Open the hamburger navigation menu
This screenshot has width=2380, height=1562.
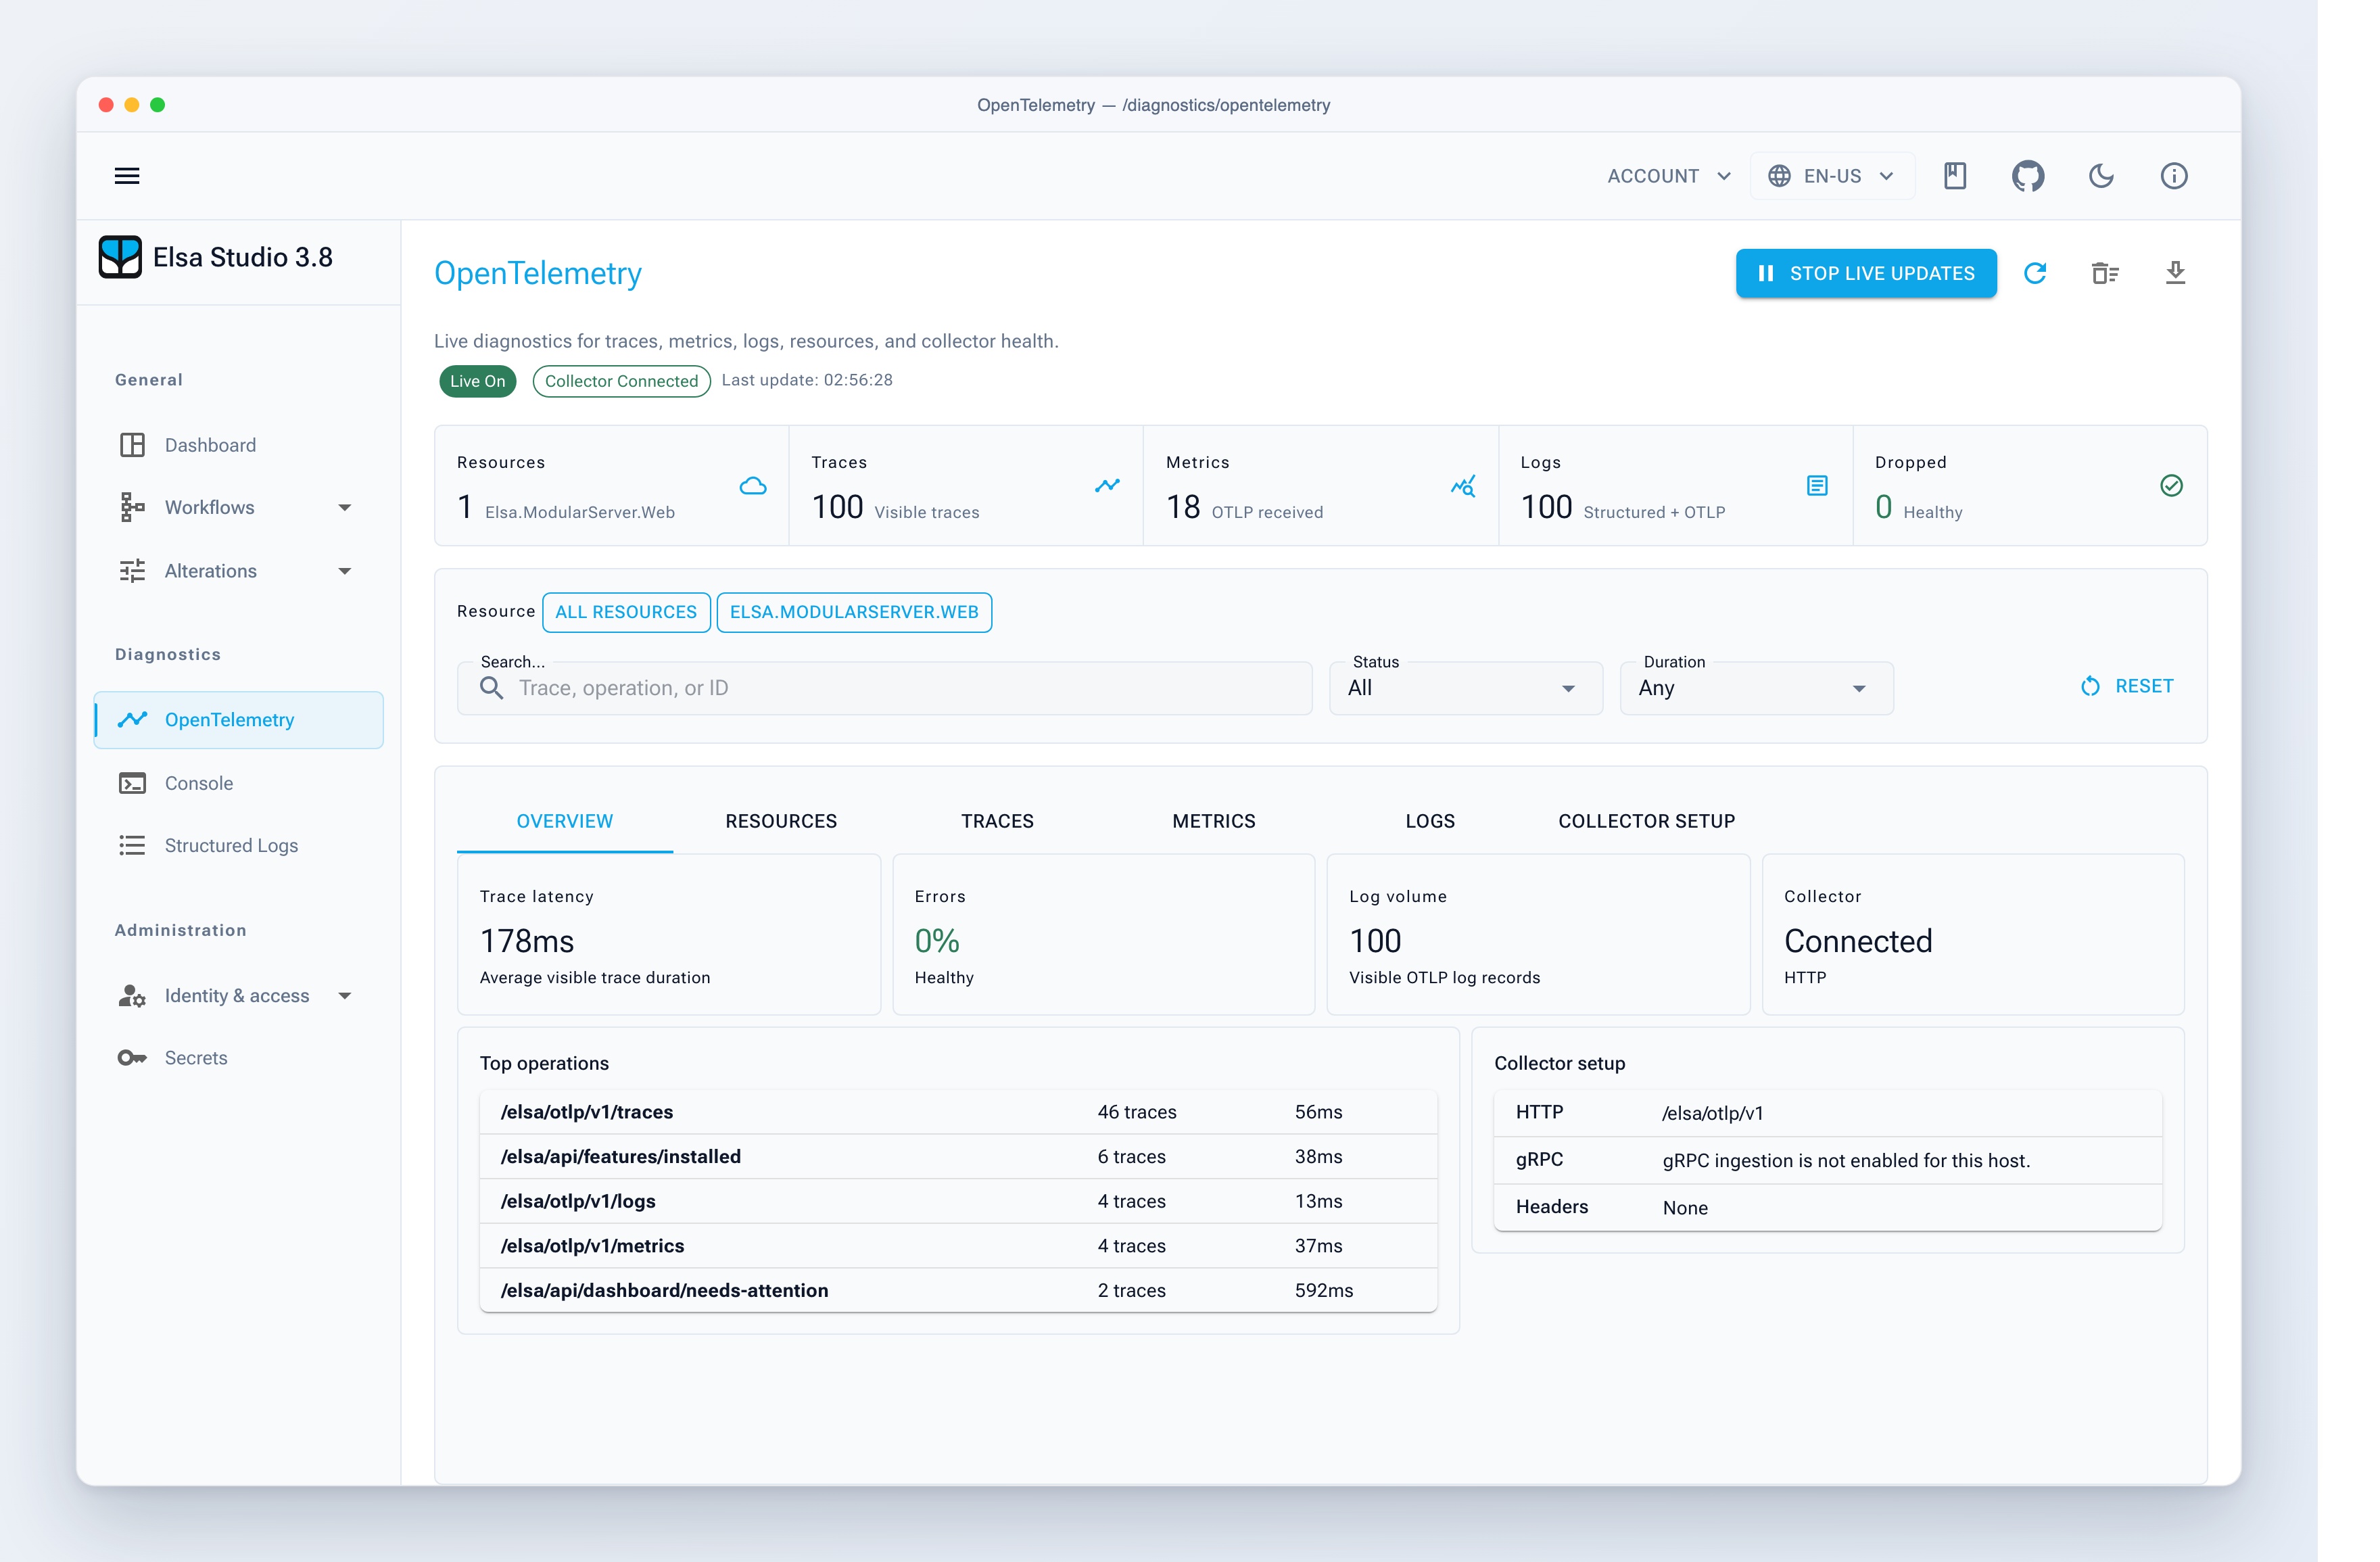127,176
